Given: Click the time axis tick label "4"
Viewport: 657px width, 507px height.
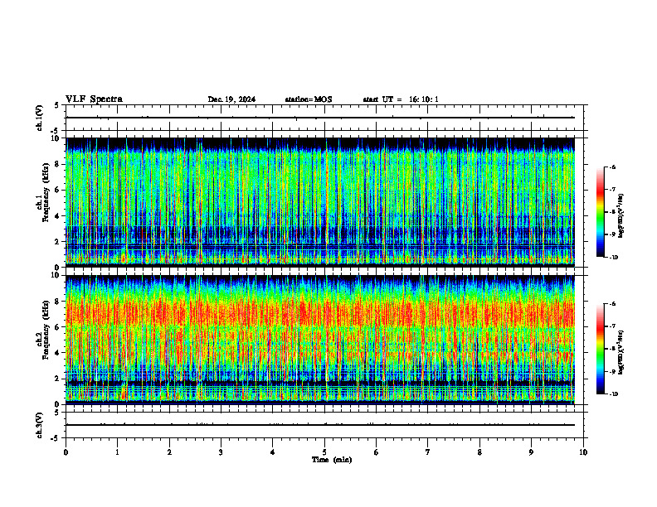Looking at the screenshot, I should point(273,452).
